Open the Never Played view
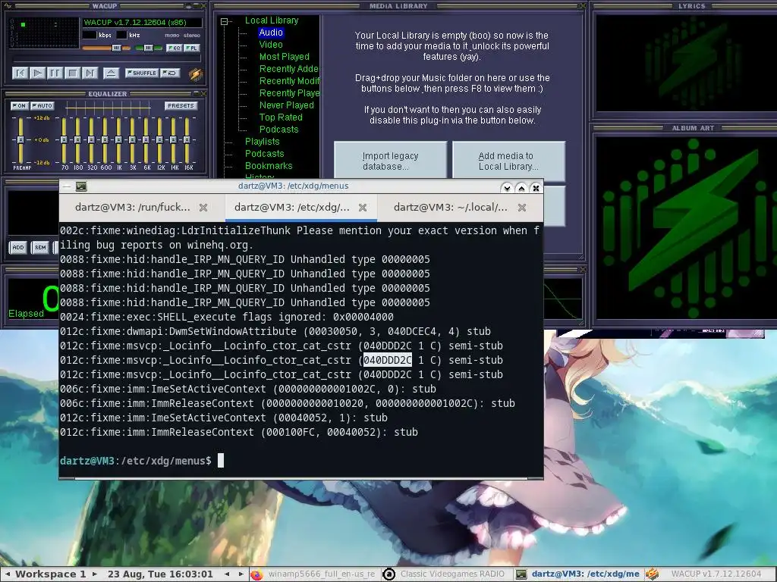The height and width of the screenshot is (582, 777). [x=286, y=105]
